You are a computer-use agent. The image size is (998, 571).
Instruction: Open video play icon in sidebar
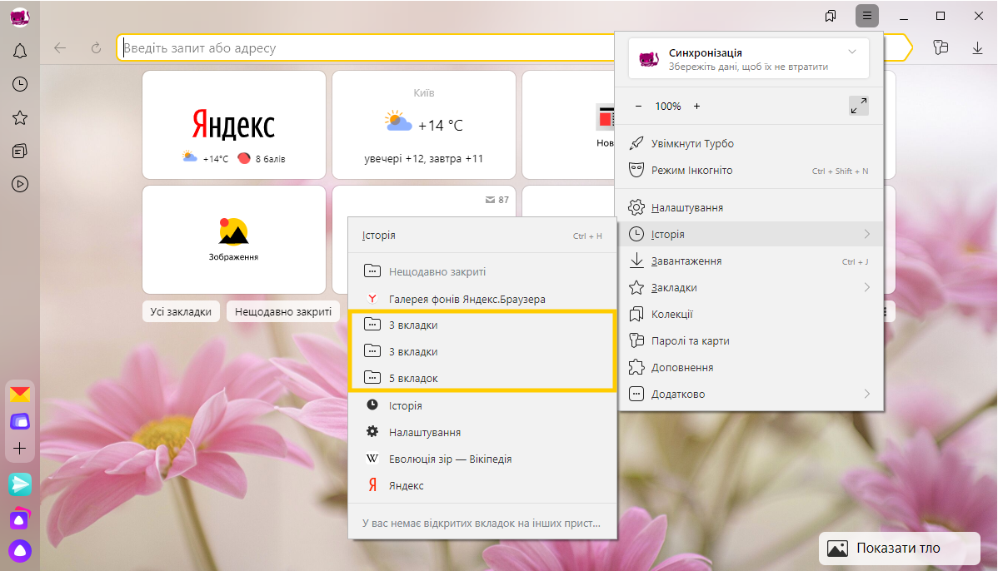tap(20, 185)
